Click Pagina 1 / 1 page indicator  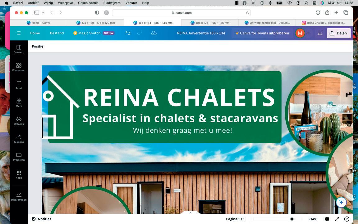coord(235,219)
